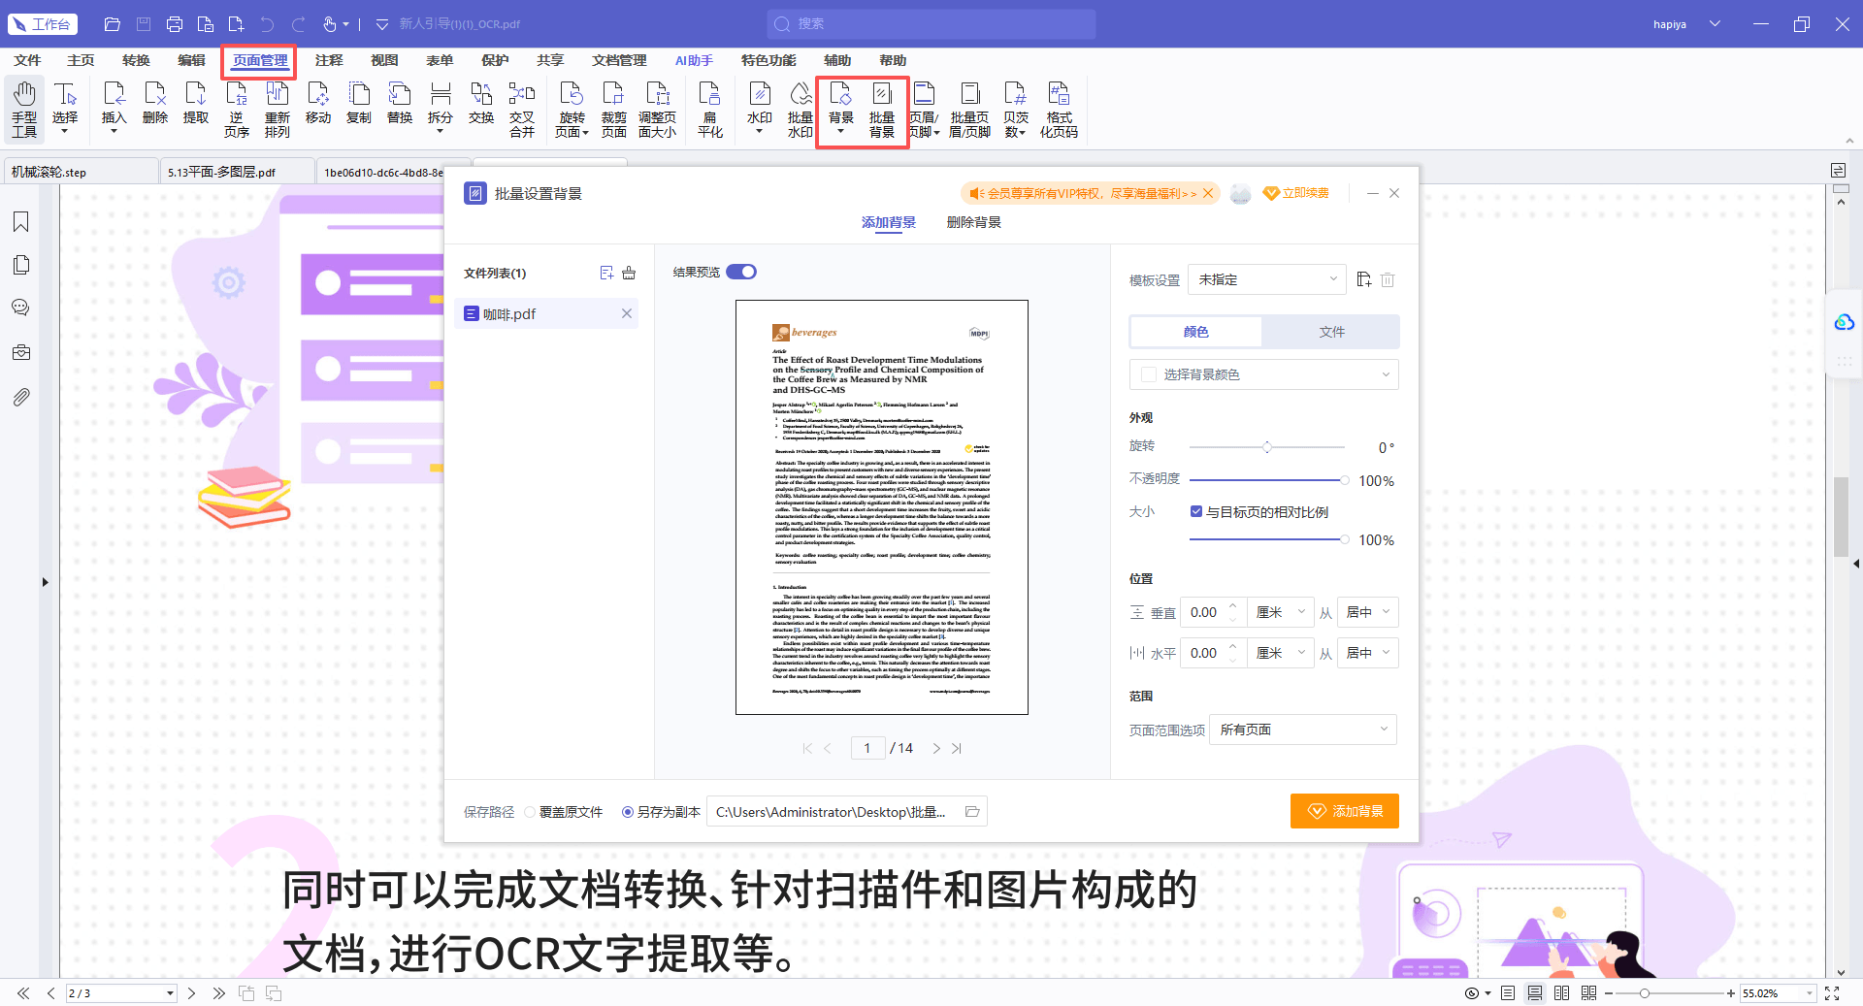This screenshot has height=1006, width=1863.
Task: Switch to the 删除背景 tab
Action: coord(973,222)
